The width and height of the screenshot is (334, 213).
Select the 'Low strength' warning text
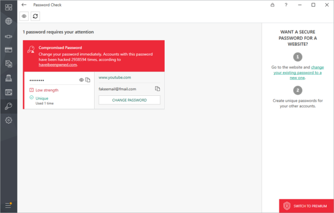pos(47,90)
